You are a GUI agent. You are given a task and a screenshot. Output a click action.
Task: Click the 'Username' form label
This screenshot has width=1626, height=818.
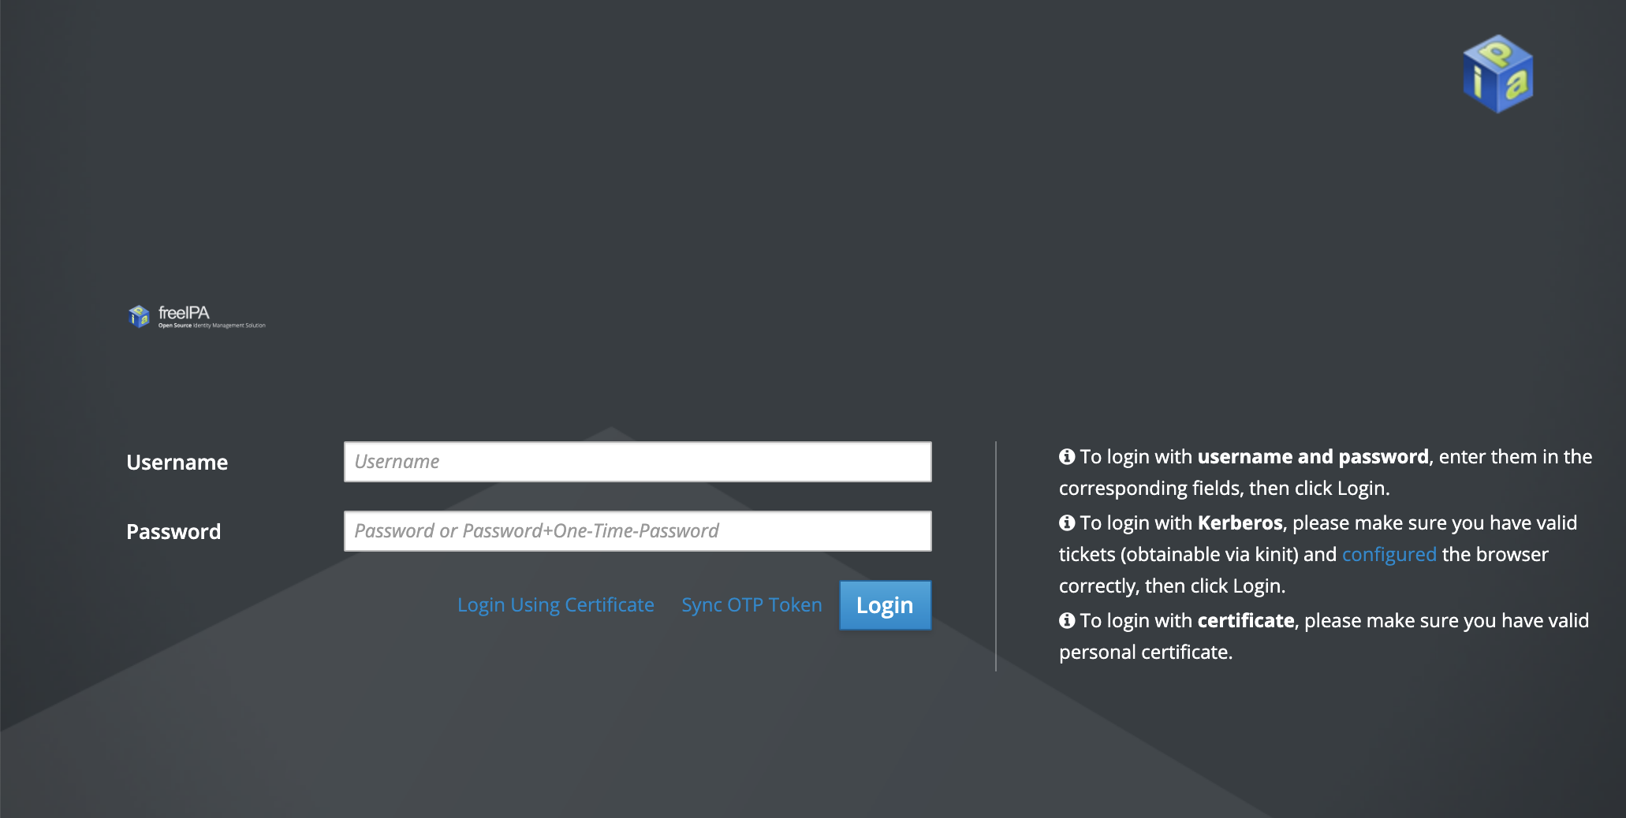(x=177, y=463)
